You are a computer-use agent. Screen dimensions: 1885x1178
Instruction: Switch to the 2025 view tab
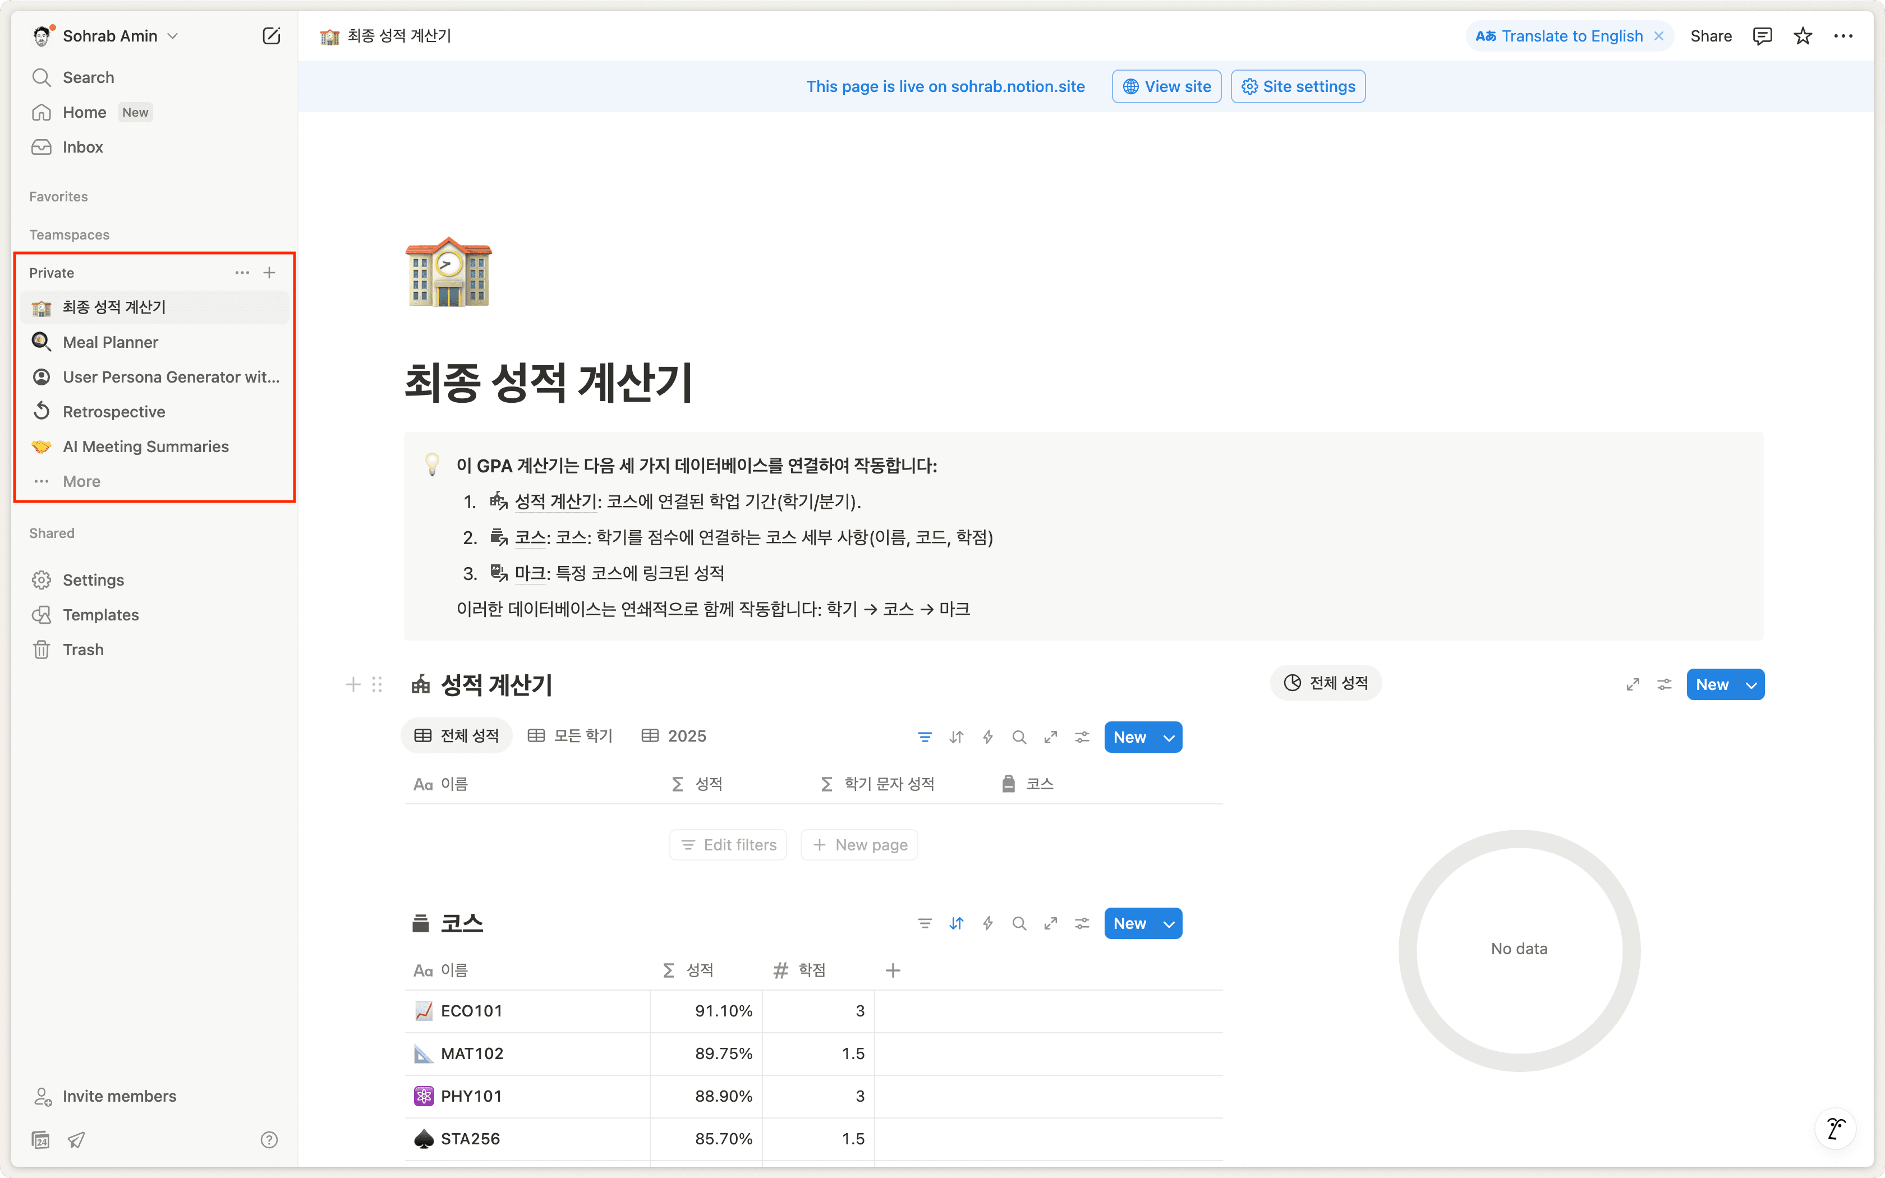674,735
